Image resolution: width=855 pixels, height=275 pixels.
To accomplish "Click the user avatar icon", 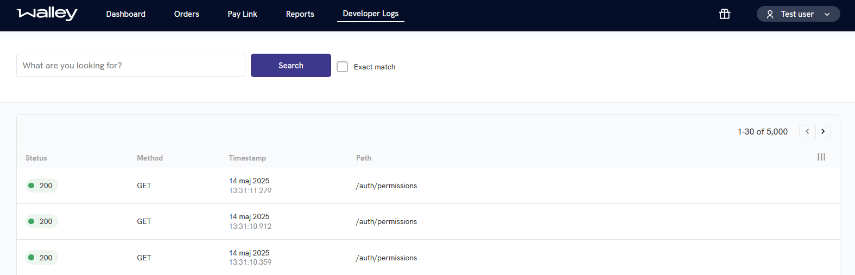I will [x=770, y=15].
